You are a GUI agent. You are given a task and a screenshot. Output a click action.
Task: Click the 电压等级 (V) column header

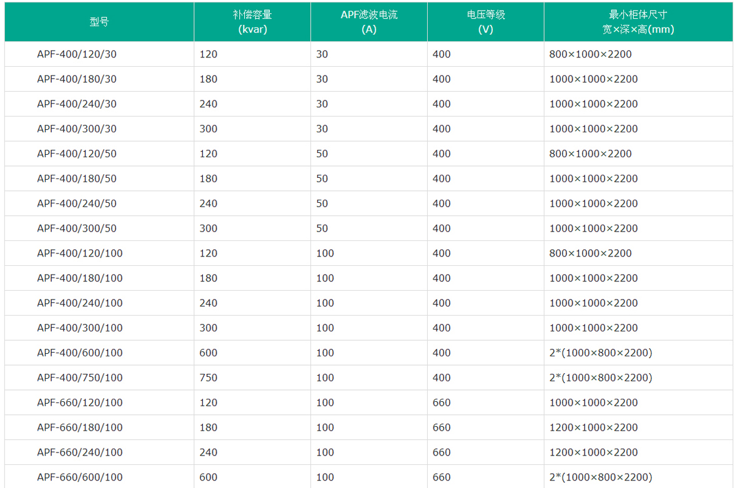pyautogui.click(x=485, y=22)
